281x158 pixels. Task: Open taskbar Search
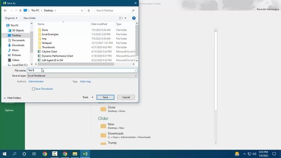[x=14, y=154]
